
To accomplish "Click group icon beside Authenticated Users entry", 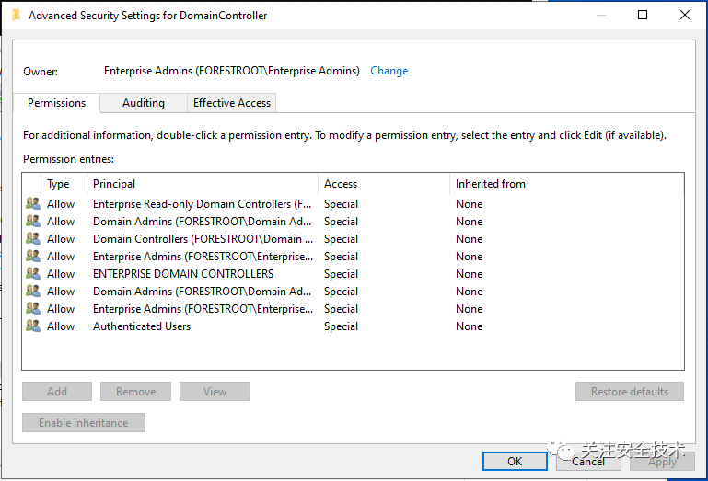I will click(x=33, y=326).
